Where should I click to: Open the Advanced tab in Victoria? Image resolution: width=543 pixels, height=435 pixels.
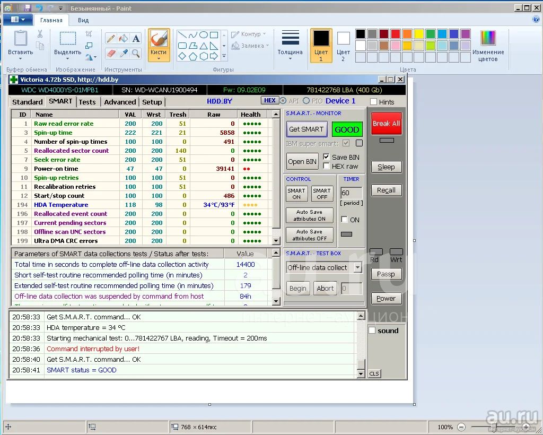tap(120, 102)
